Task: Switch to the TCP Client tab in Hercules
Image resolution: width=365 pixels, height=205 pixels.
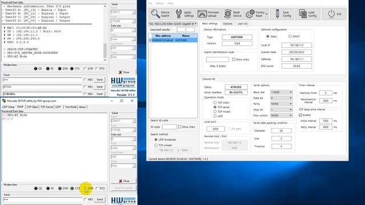Action: [x=32, y=107]
